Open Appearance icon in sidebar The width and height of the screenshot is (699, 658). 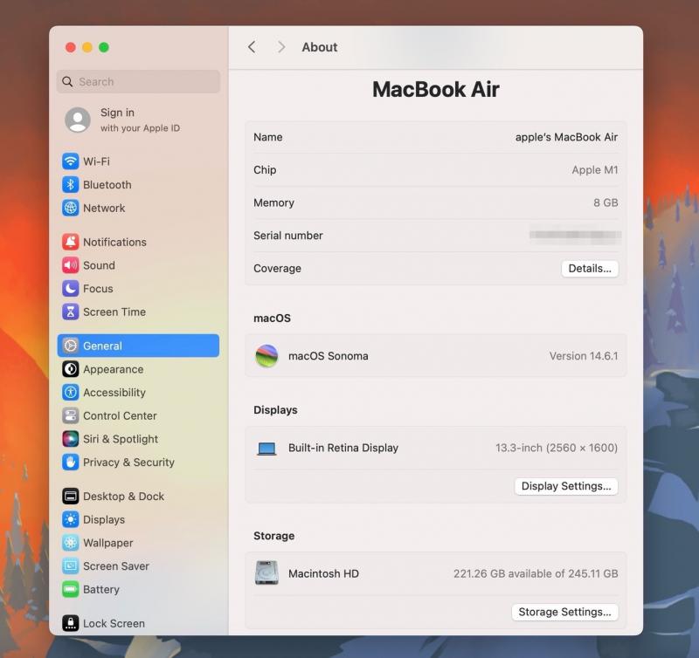click(71, 369)
